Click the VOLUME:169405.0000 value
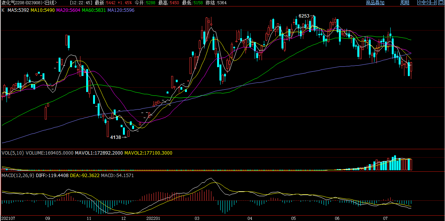Viewport: 445px width, 221px height. click(x=50, y=153)
